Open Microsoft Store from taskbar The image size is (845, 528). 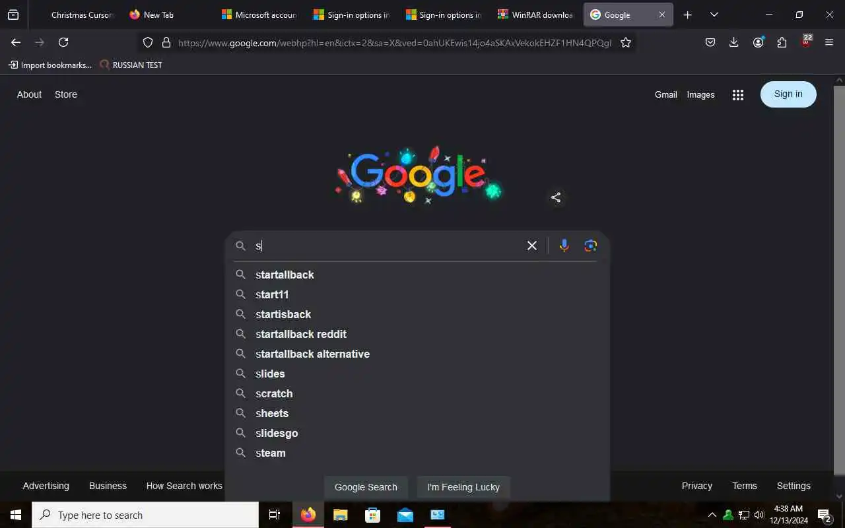click(372, 515)
